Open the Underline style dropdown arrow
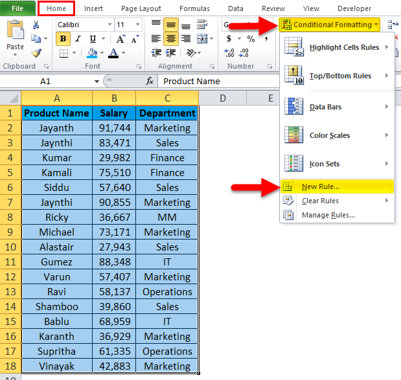 pos(103,39)
